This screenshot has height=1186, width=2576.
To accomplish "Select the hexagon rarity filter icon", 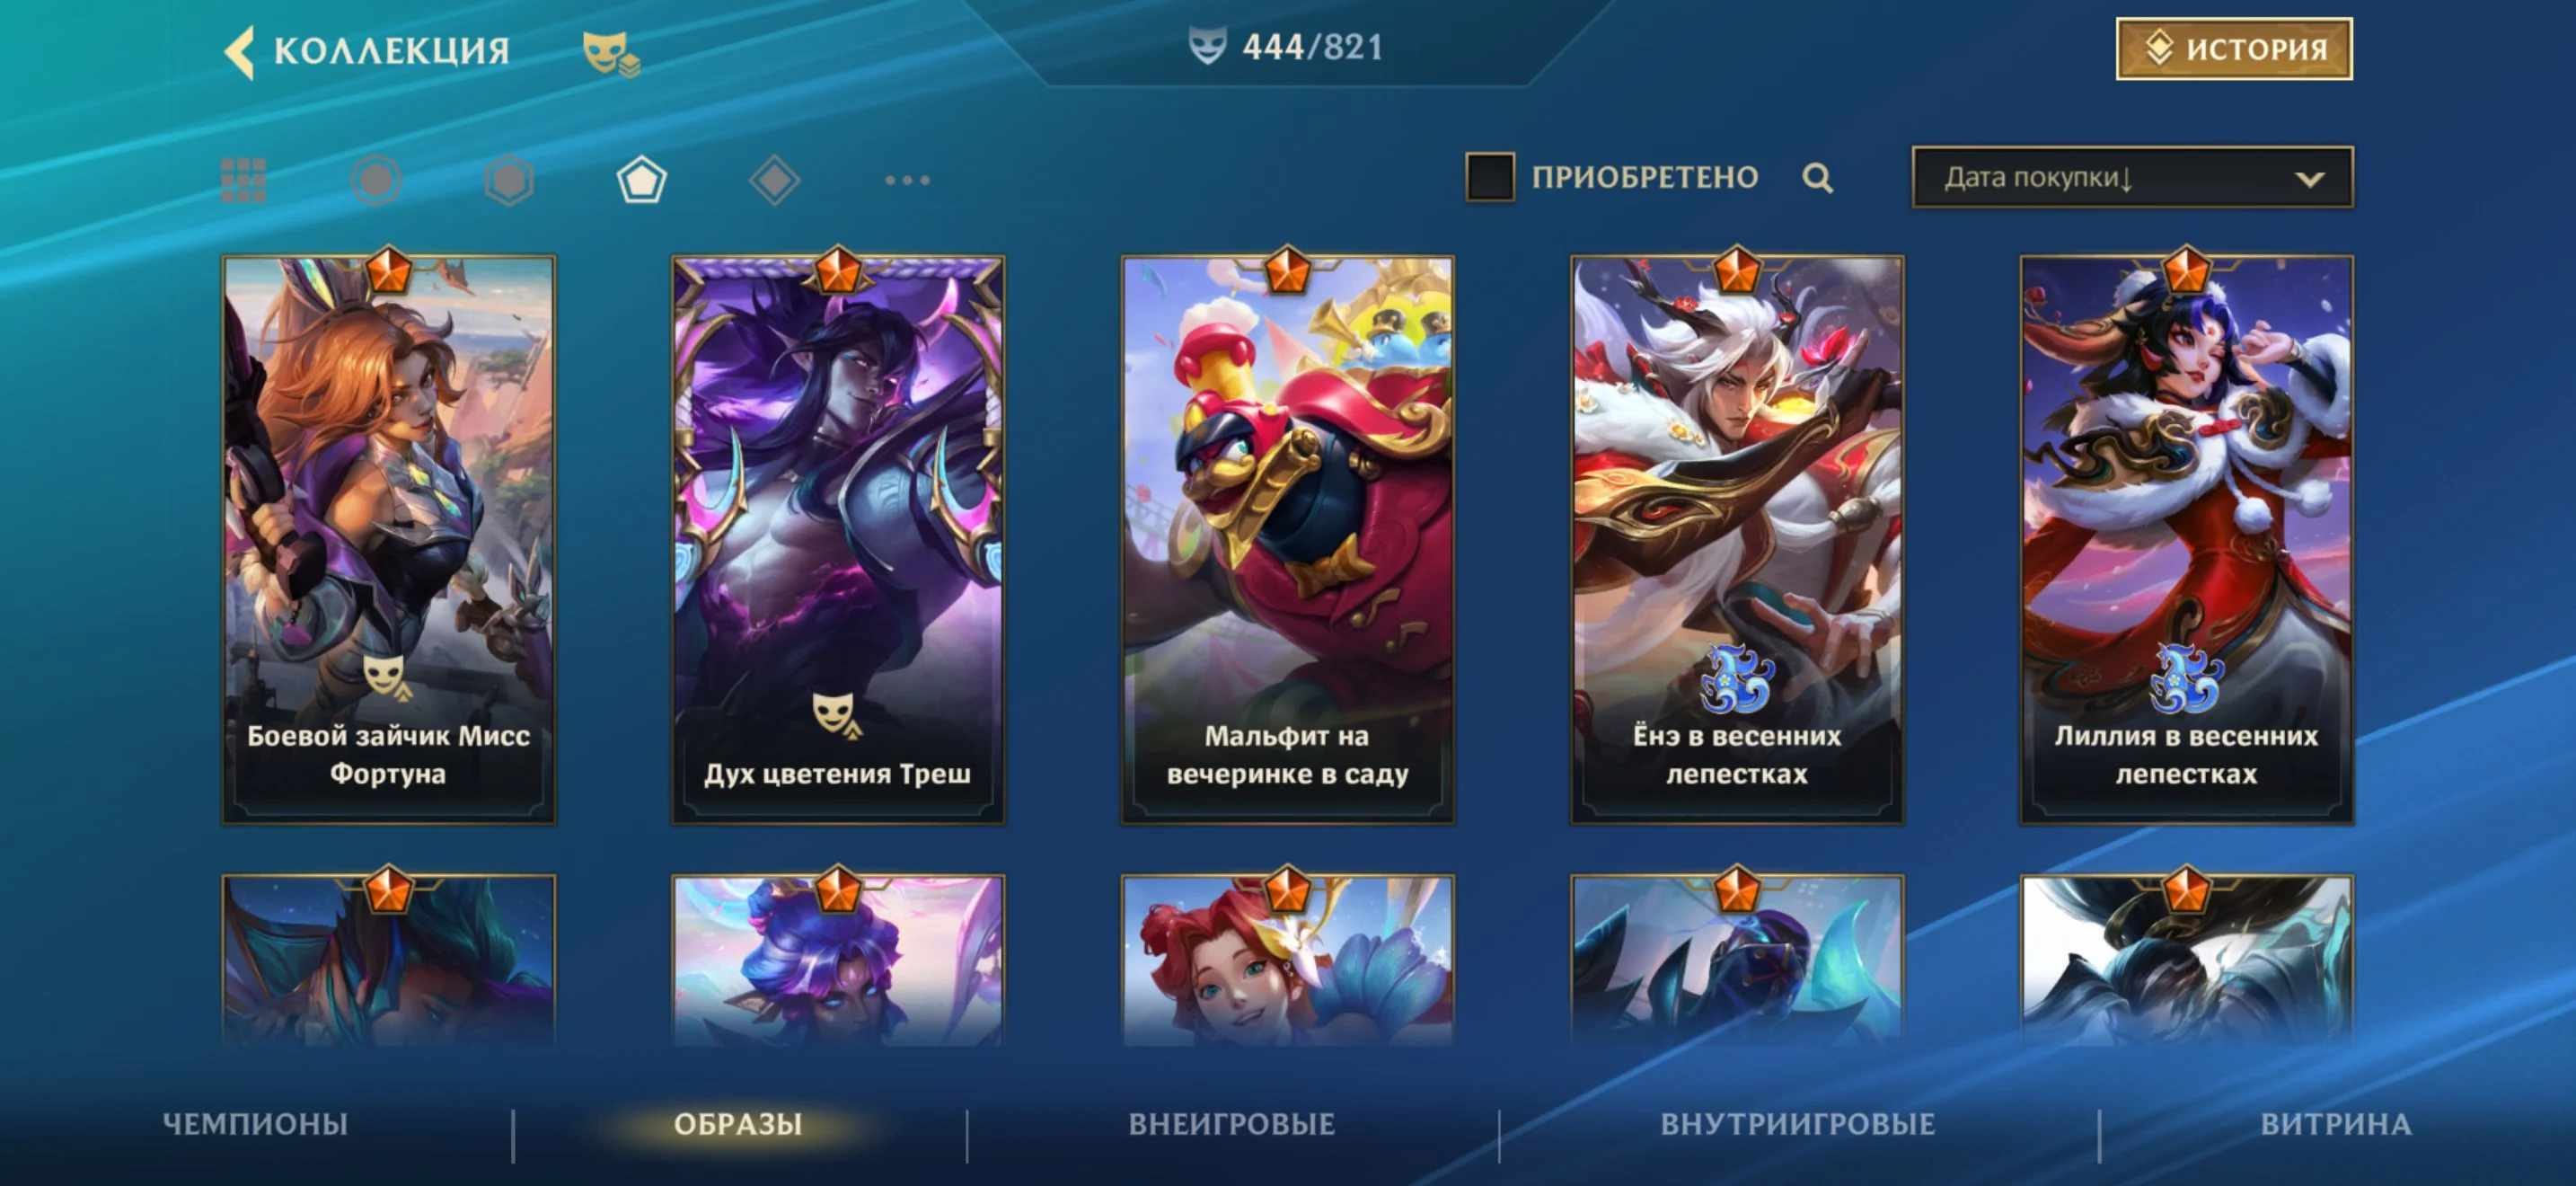I will click(509, 180).
